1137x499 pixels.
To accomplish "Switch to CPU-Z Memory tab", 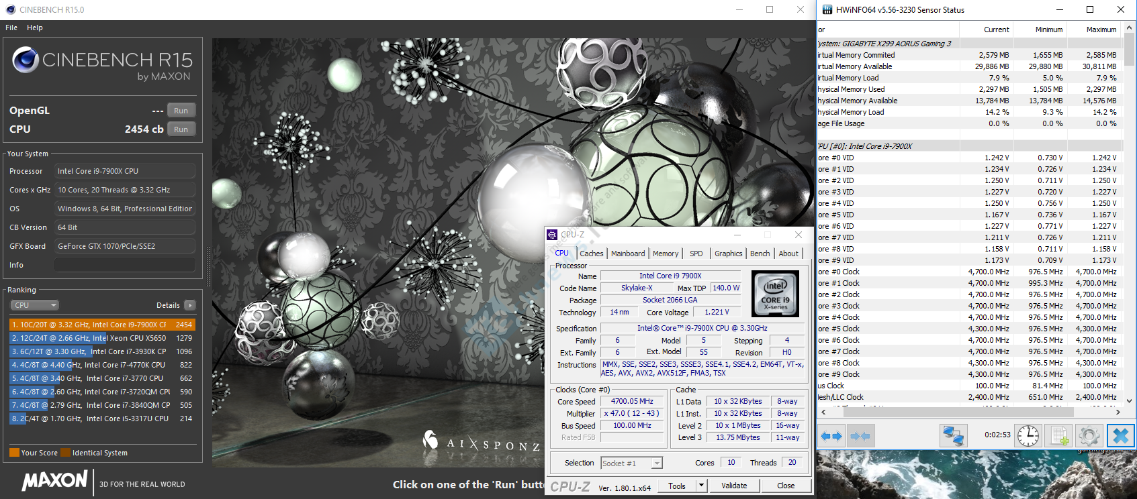I will point(666,254).
